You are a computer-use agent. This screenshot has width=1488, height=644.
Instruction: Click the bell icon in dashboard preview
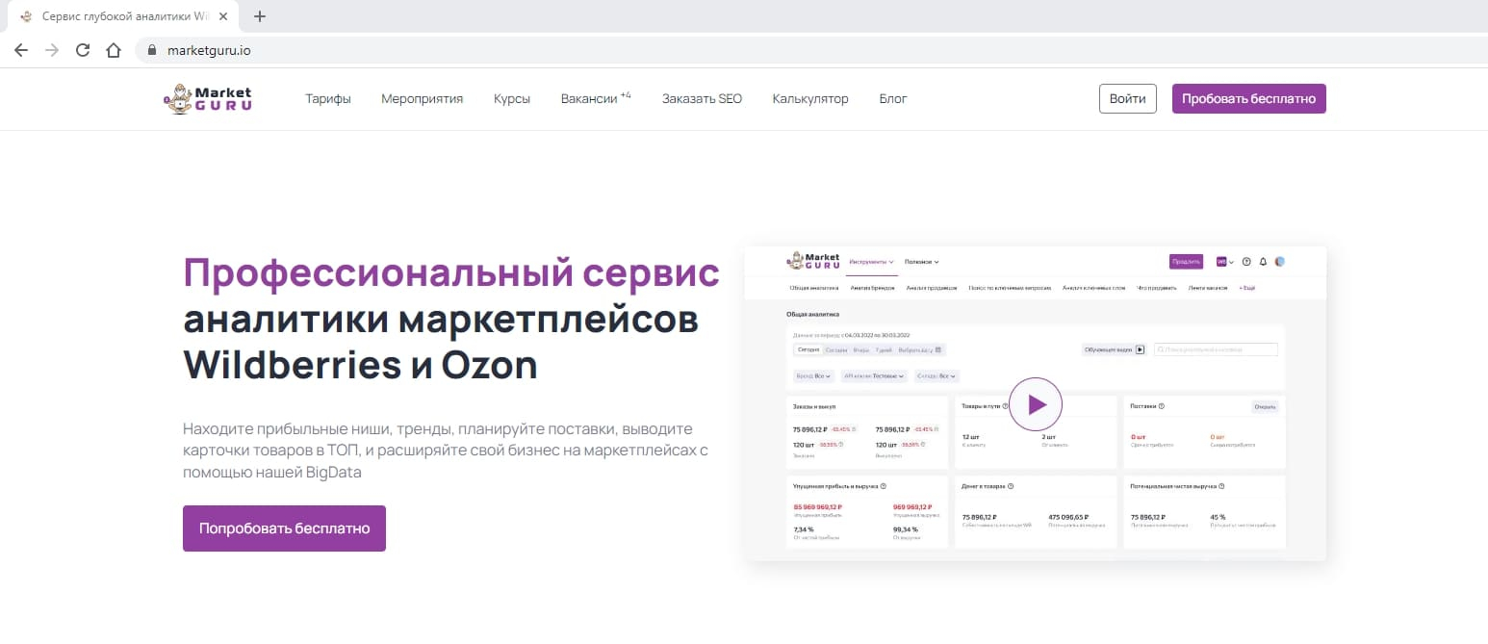click(x=1263, y=261)
